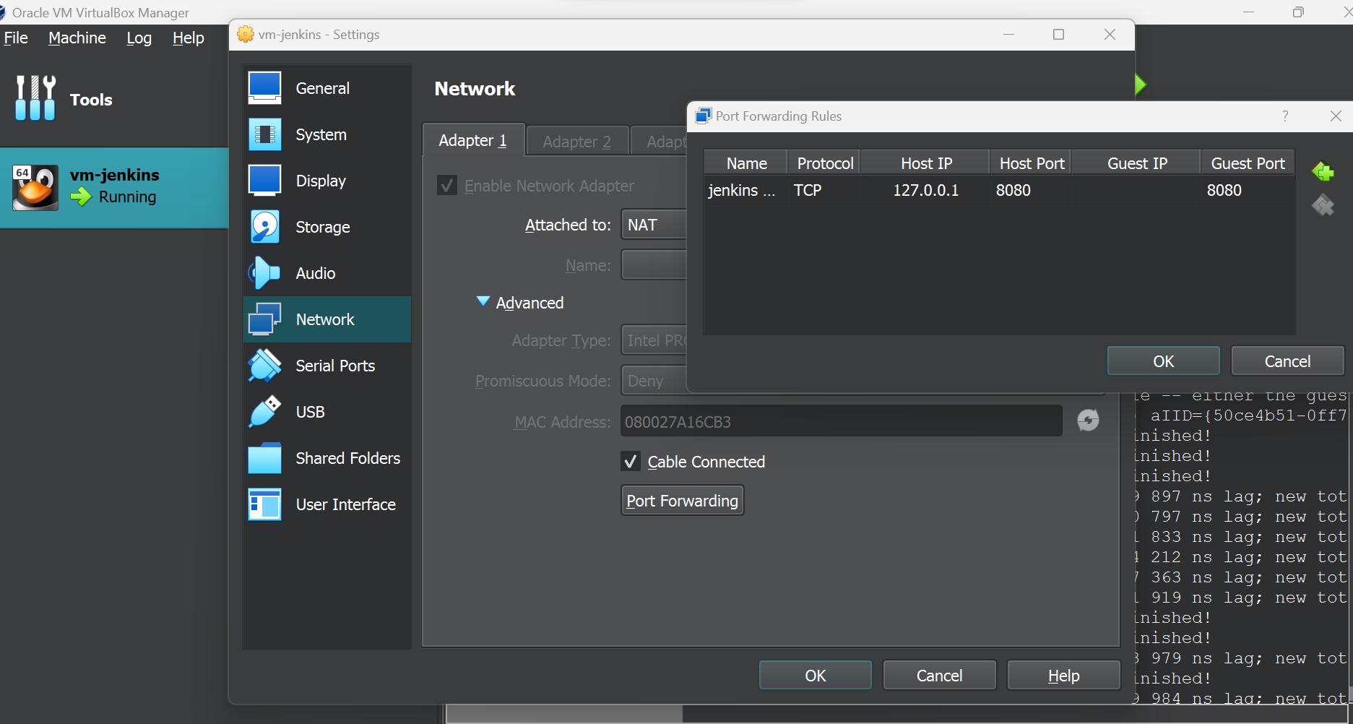Image resolution: width=1353 pixels, height=724 pixels.
Task: Switch to the Adapter 2 tab
Action: [x=576, y=140]
